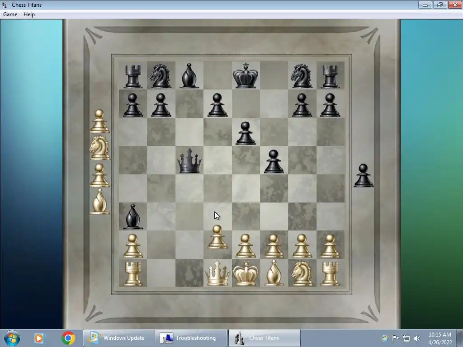Minimize the Chess Titans window
Image resolution: width=463 pixels, height=347 pixels.
425,5
